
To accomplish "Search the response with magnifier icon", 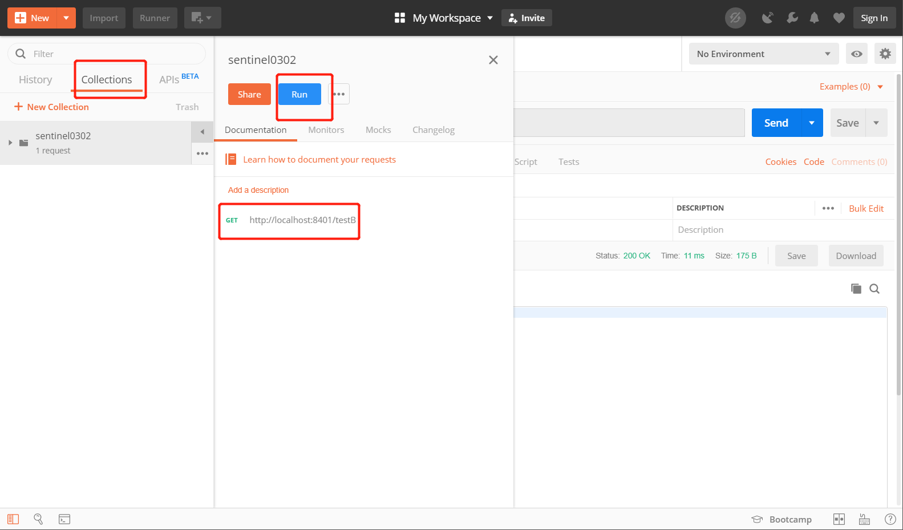I will [x=874, y=289].
